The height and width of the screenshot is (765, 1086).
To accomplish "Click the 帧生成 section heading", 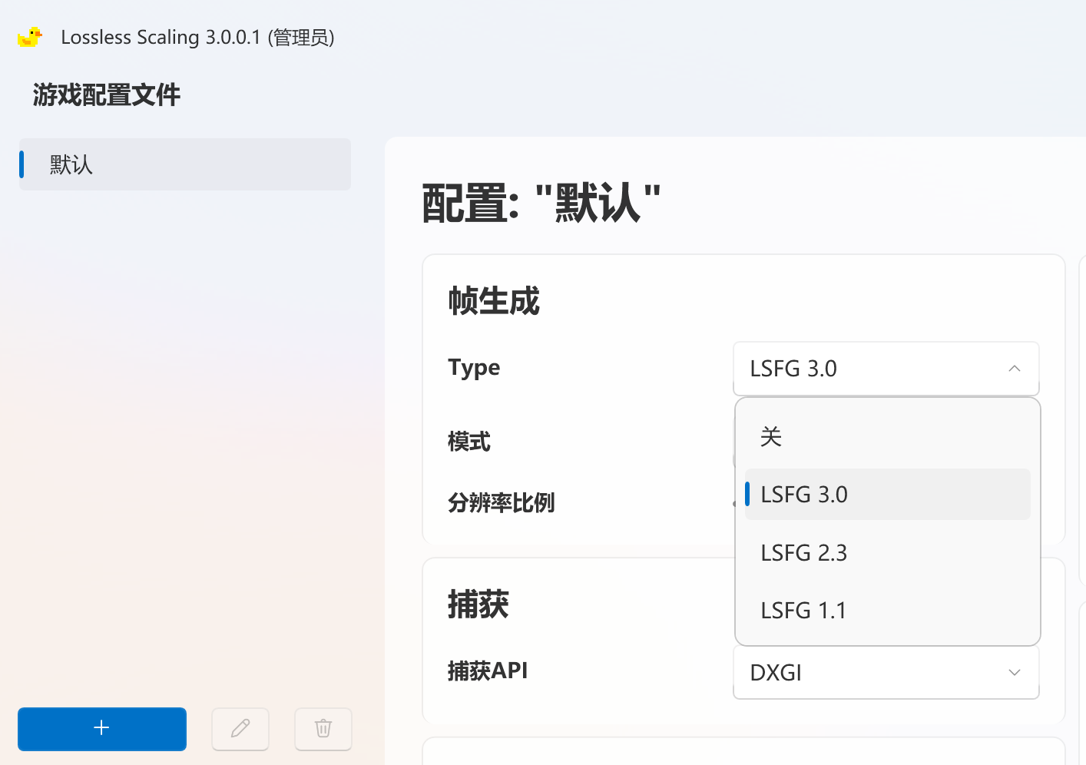I will tap(494, 301).
